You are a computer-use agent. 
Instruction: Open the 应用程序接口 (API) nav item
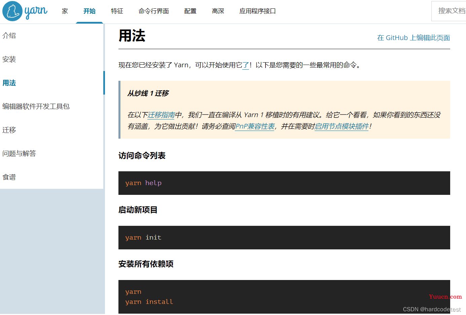[x=258, y=11]
